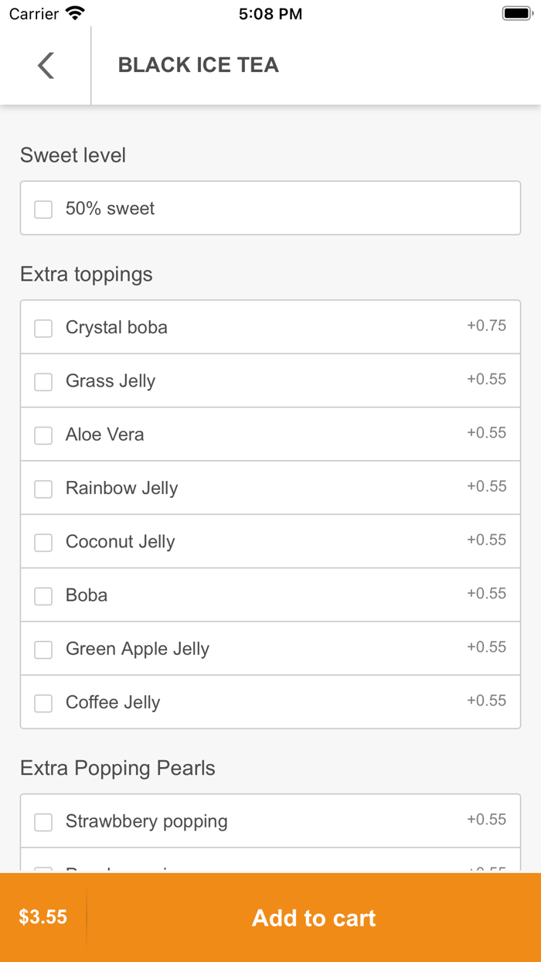Enable the Crystal boba topping checkbox
Viewport: 541px width, 962px height.
[43, 329]
